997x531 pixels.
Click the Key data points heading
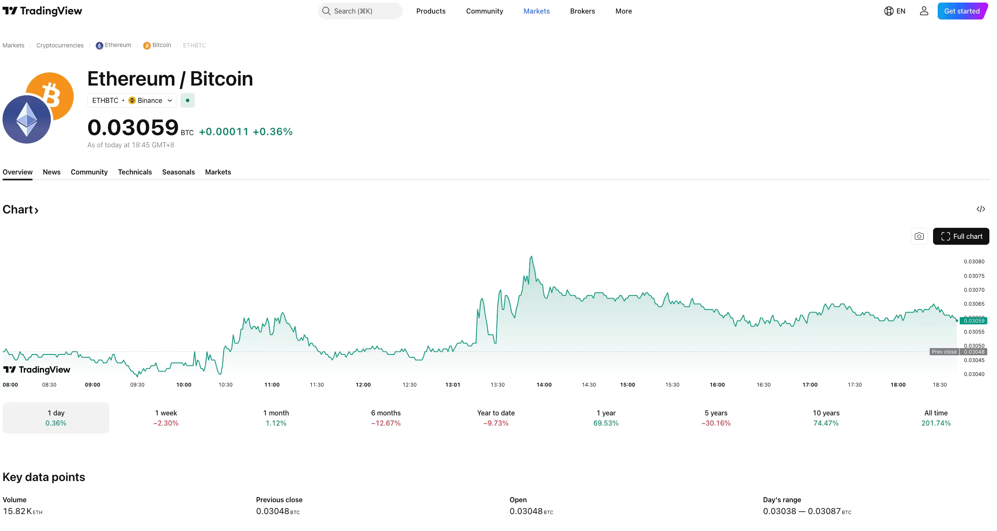click(44, 477)
